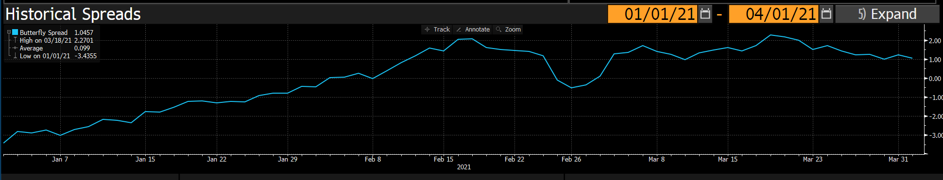Click the Jan 29 axis date label
943x180 pixels.
click(288, 159)
